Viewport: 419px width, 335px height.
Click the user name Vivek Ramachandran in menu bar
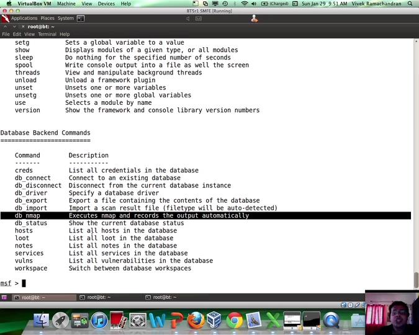(x=376, y=4)
